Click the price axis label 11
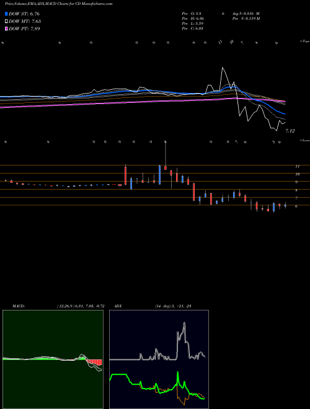Screen dimensions: 310x409 (297, 167)
